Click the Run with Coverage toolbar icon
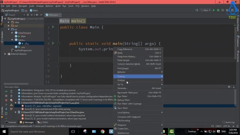Image resolution: width=240 pixels, height=135 pixels. pyautogui.click(x=222, y=10)
